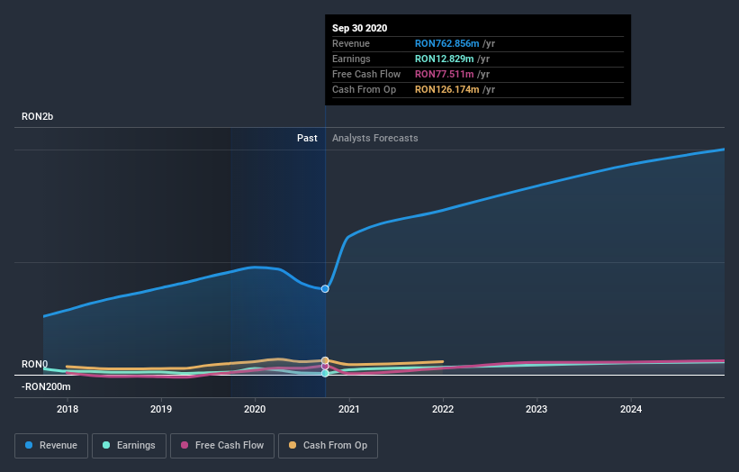Click the Free Cash Flow data point marker

coord(325,367)
